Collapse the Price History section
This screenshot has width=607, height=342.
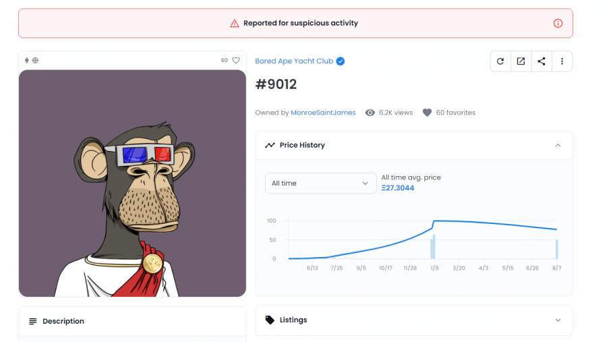pos(558,145)
